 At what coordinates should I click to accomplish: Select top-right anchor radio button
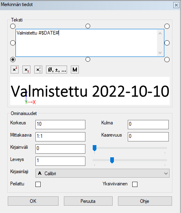pyautogui.click(x=167, y=26)
